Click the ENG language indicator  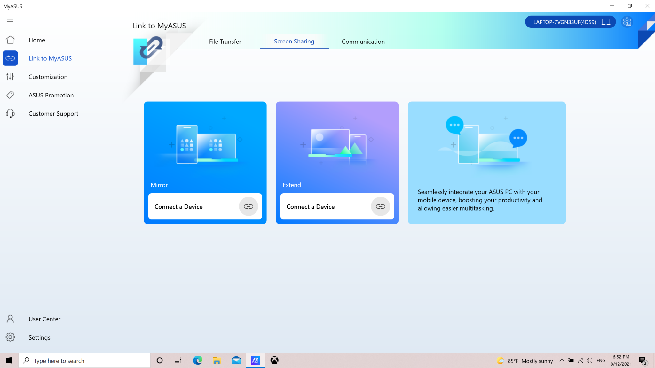point(601,360)
